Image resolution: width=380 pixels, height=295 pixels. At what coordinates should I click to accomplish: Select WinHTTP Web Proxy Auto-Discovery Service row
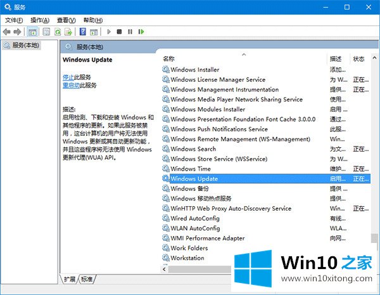pos(266,209)
